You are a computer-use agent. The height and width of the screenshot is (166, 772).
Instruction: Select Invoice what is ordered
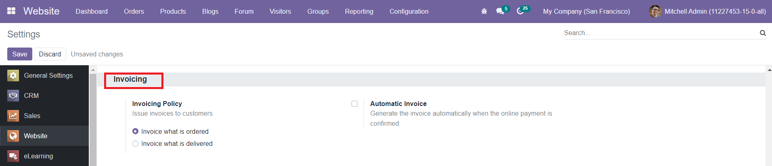coord(136,131)
